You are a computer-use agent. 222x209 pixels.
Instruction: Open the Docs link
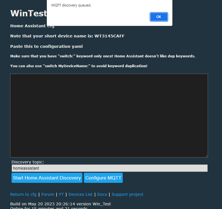(102, 194)
